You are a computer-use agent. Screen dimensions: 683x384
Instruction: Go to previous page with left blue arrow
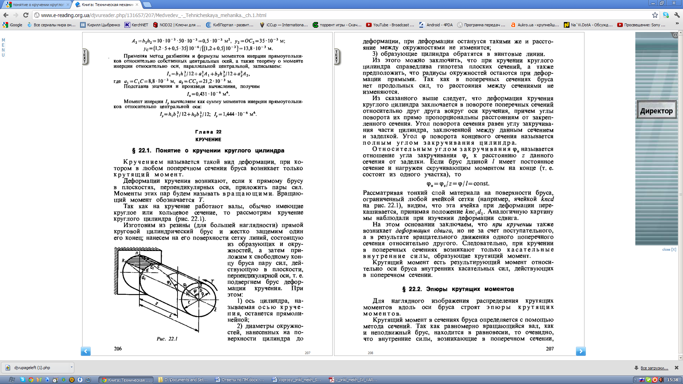86,351
